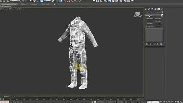The width and height of the screenshot is (183, 103).
Task: Switch to the Freeform ribbon tab
Action: [24, 4]
